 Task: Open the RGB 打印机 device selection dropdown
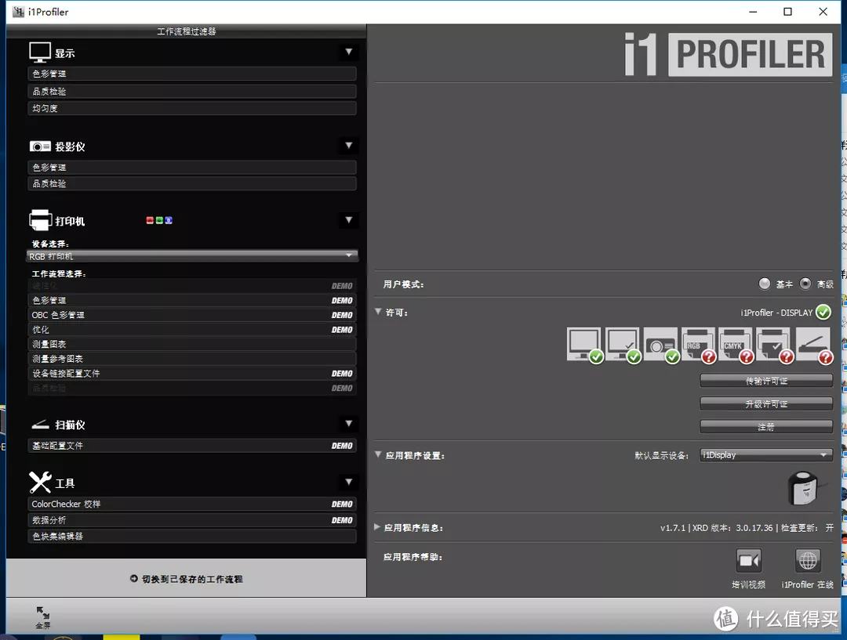[192, 256]
